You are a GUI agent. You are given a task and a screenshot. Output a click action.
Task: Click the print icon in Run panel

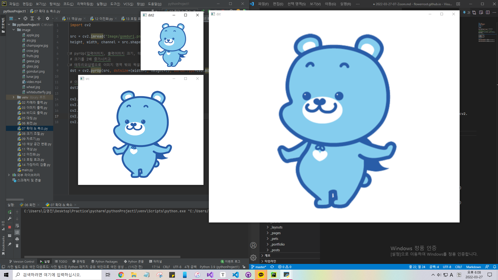(x=17, y=239)
